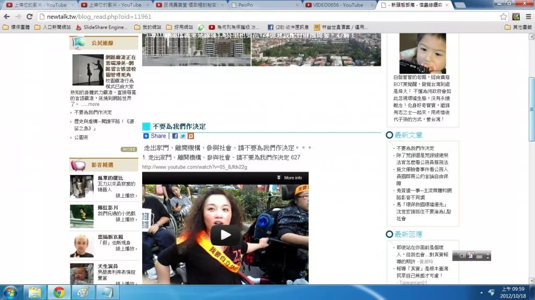
Task: Open the 歷史與虛構 sidebar link
Action: (104, 125)
